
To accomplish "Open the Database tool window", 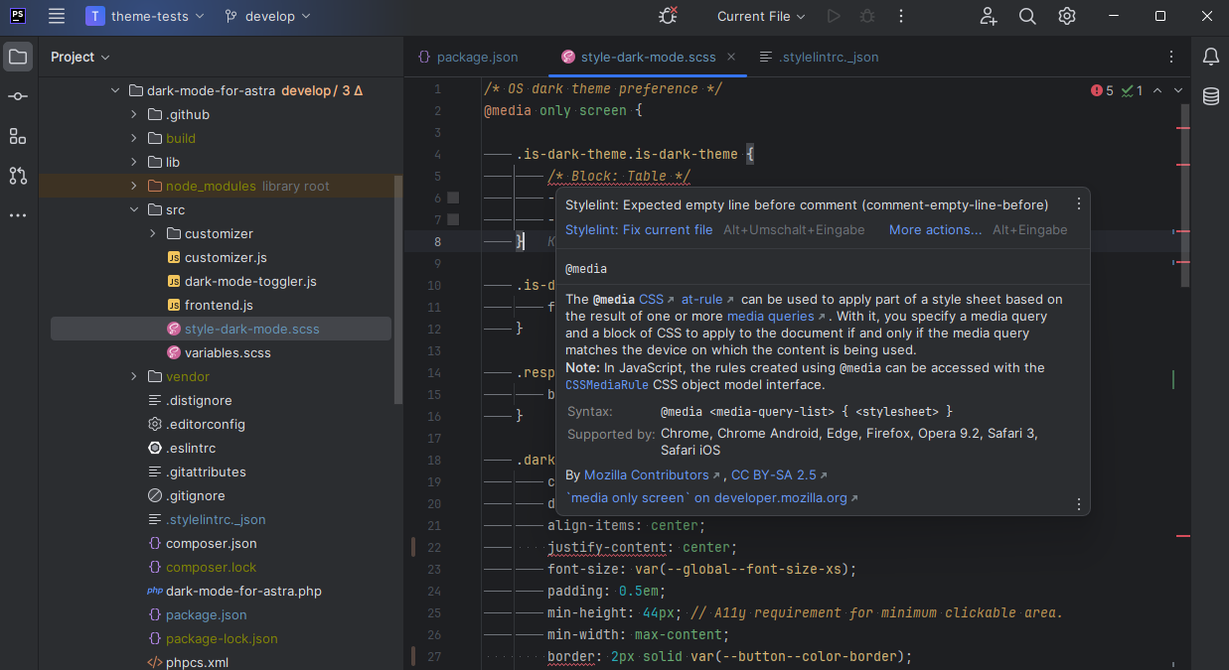I will pos(1210,96).
